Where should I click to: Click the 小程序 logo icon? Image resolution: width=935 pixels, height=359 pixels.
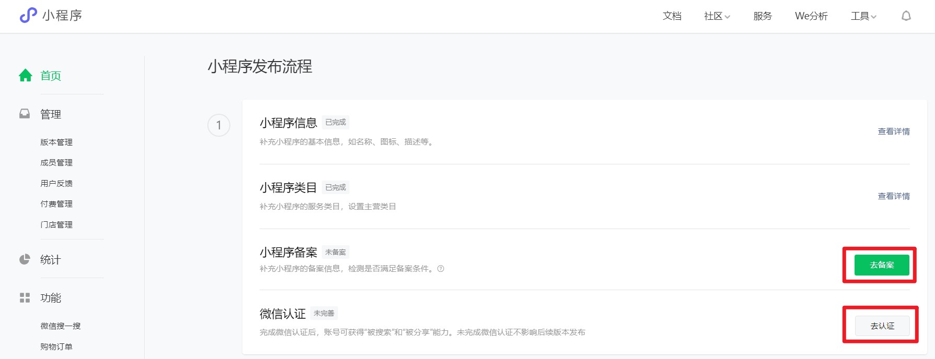[x=28, y=16]
